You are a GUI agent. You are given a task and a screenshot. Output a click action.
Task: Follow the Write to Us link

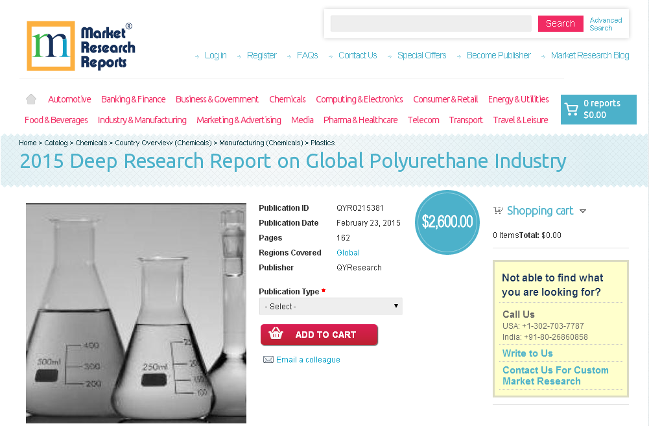pyautogui.click(x=527, y=353)
